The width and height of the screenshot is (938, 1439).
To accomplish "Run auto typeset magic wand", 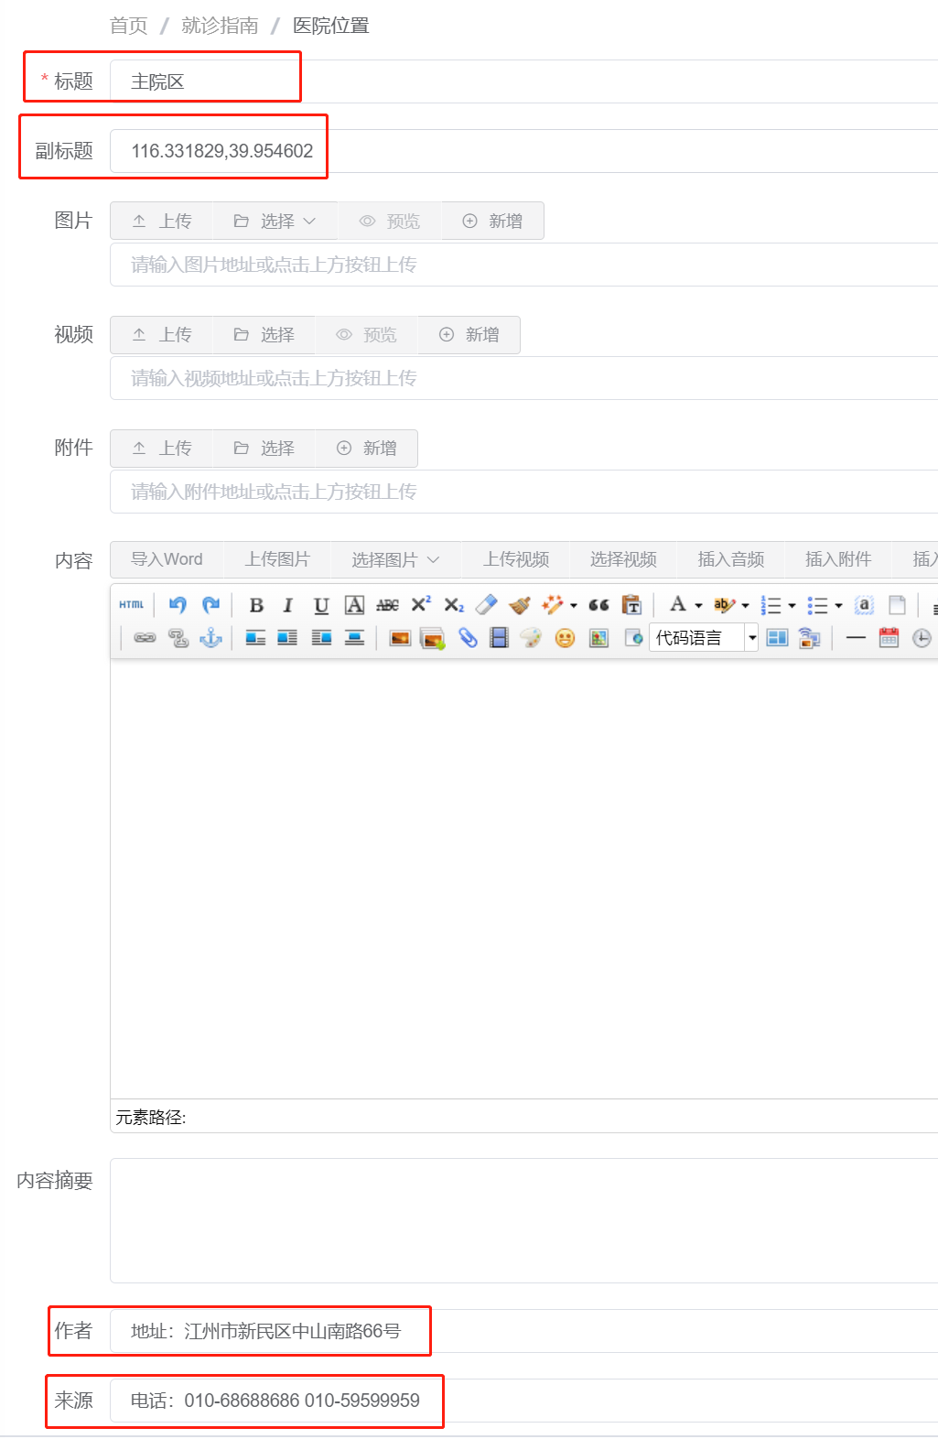I will [553, 605].
